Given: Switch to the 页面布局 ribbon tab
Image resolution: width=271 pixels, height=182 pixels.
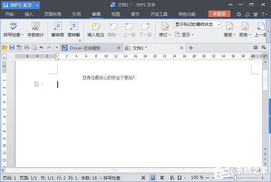Looking at the screenshot, I should (x=52, y=14).
